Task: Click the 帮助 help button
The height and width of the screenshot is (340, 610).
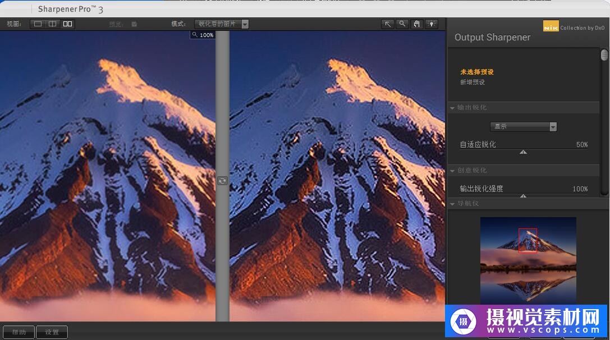Action: click(x=19, y=332)
